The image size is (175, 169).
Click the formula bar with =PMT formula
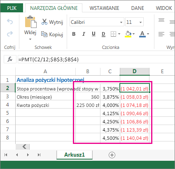click(x=96, y=59)
